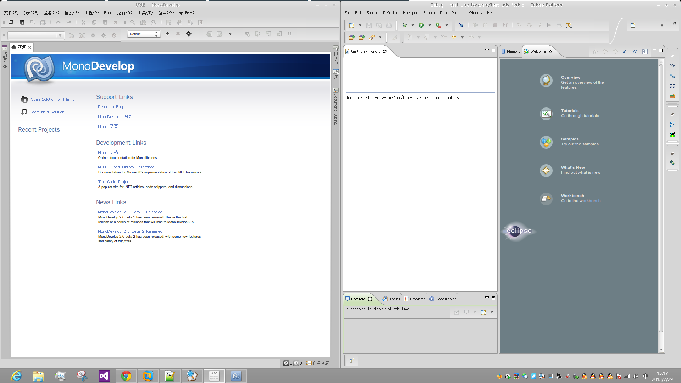Click the plus Add layout icon in MonoDevelop

(167, 34)
